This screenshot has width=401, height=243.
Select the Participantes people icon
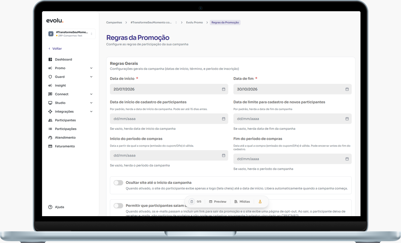(50, 120)
